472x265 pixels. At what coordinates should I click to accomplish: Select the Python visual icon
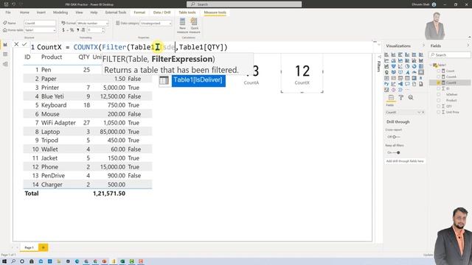(386, 84)
